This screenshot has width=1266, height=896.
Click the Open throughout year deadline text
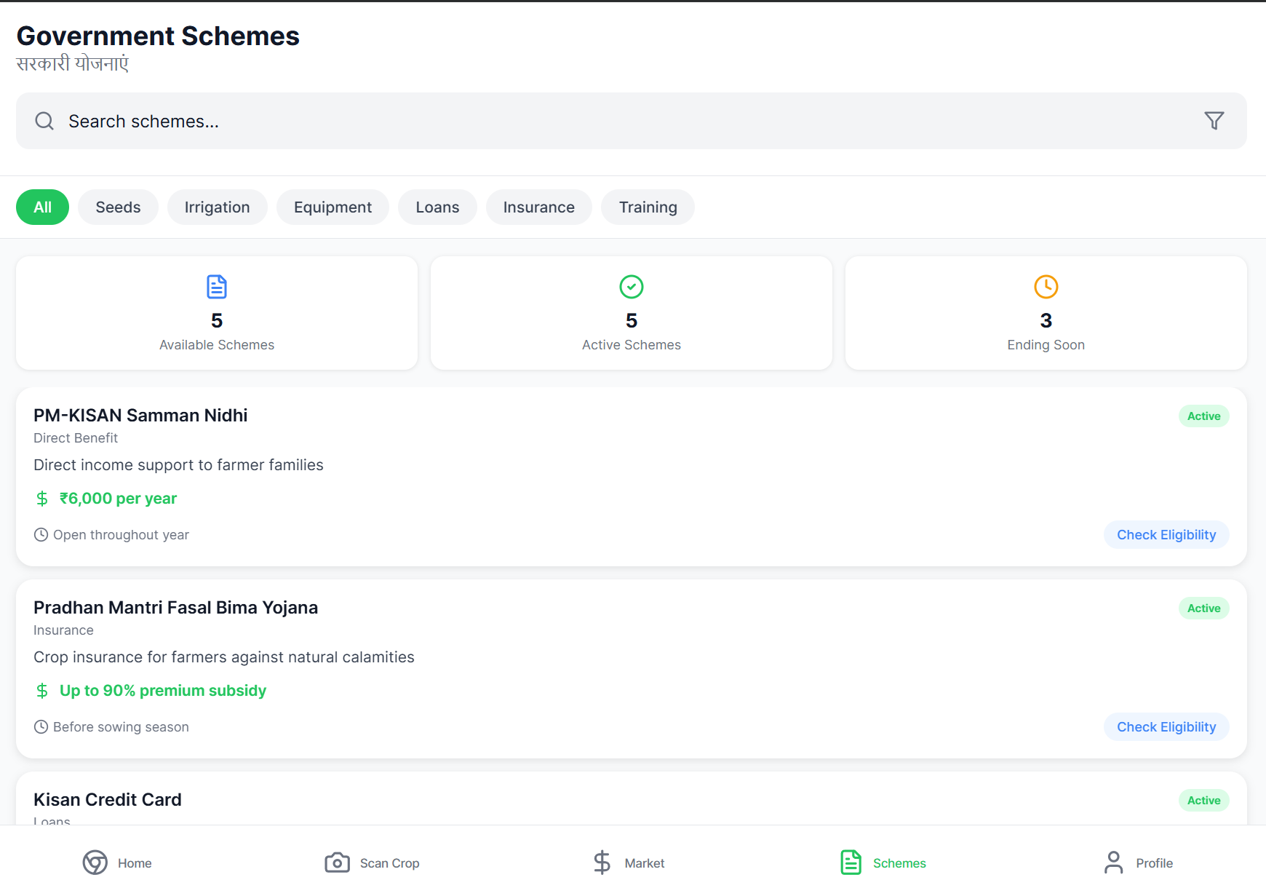click(121, 535)
